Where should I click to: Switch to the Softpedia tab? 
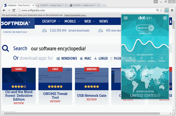(19, 5)
